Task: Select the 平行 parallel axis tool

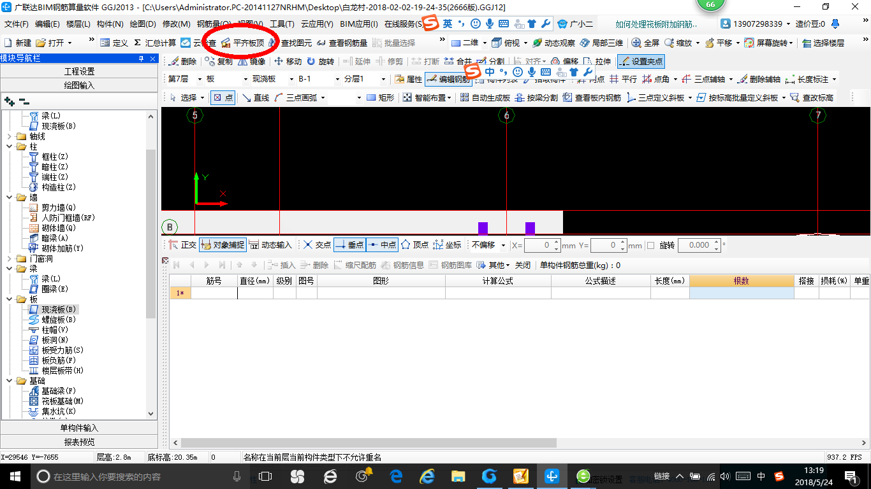Action: 623,79
